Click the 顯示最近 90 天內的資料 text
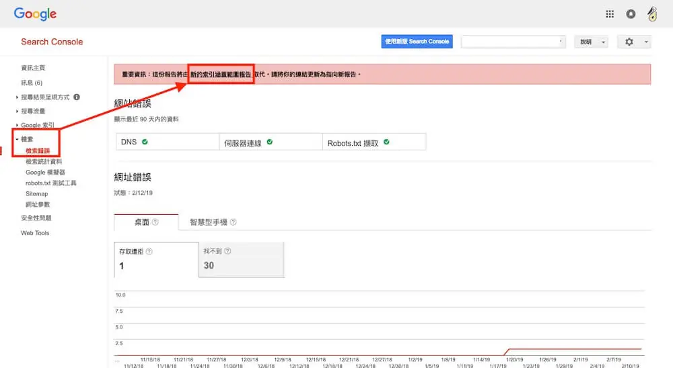Image resolution: width=673 pixels, height=368 pixels. pyautogui.click(x=146, y=119)
